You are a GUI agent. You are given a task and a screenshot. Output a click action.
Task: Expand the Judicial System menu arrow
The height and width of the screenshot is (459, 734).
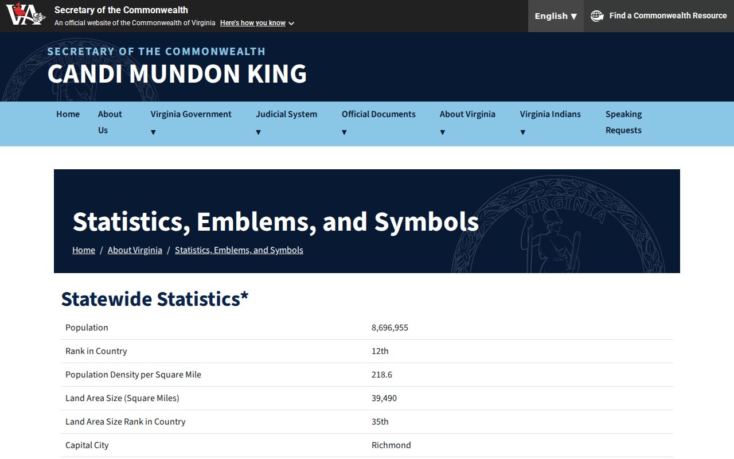pos(258,132)
